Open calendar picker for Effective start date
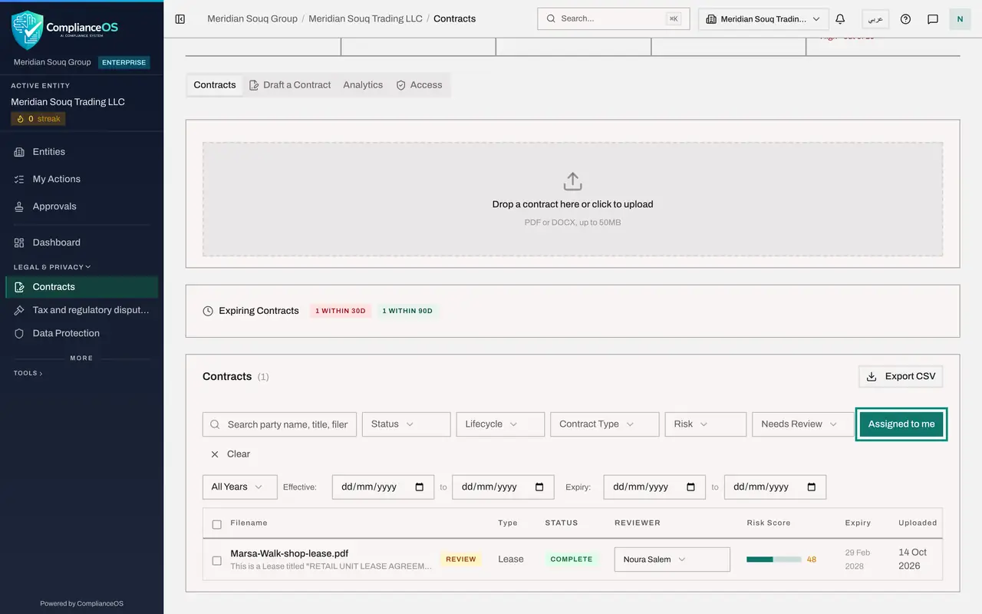 coord(419,487)
